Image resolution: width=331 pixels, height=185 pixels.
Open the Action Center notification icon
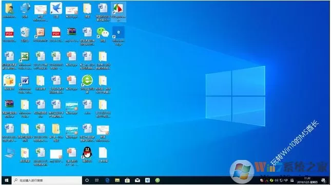(x=323, y=180)
